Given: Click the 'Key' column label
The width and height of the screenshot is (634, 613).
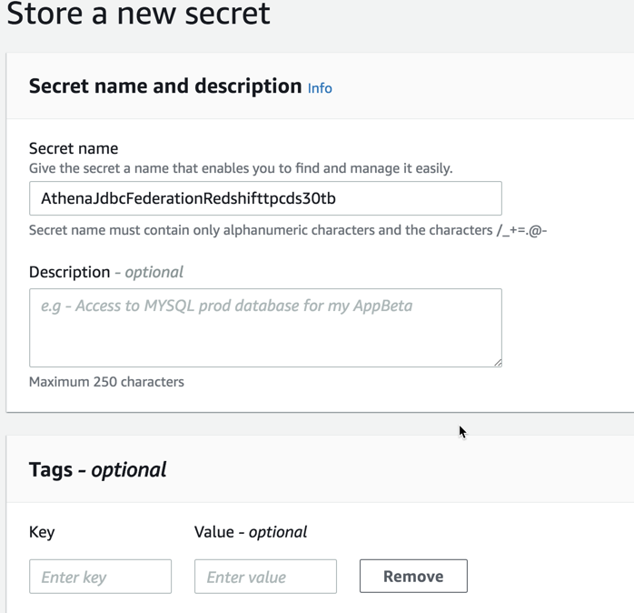Looking at the screenshot, I should pos(42,532).
